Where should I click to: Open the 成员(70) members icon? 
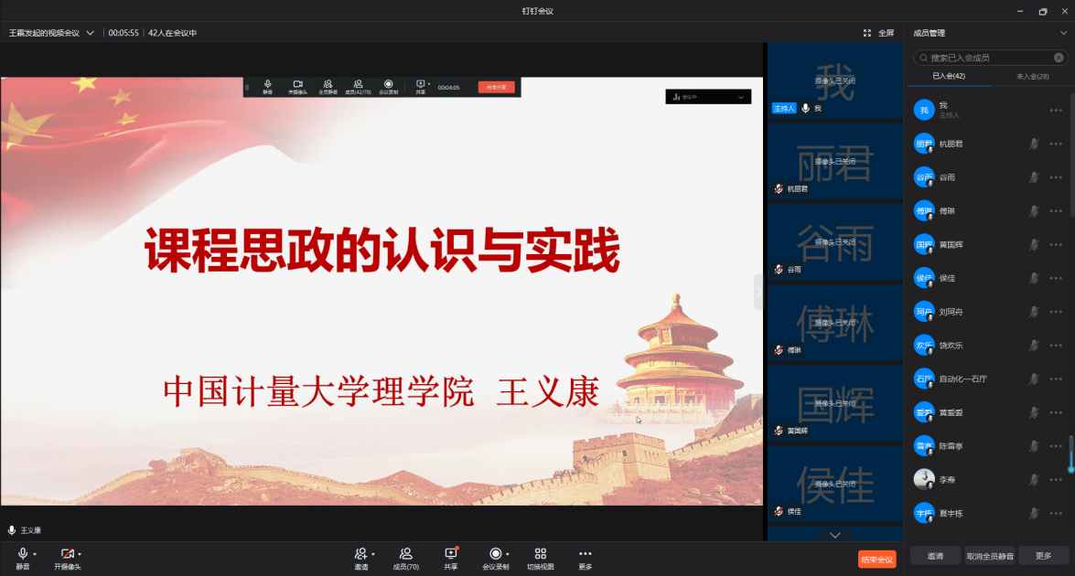(406, 554)
